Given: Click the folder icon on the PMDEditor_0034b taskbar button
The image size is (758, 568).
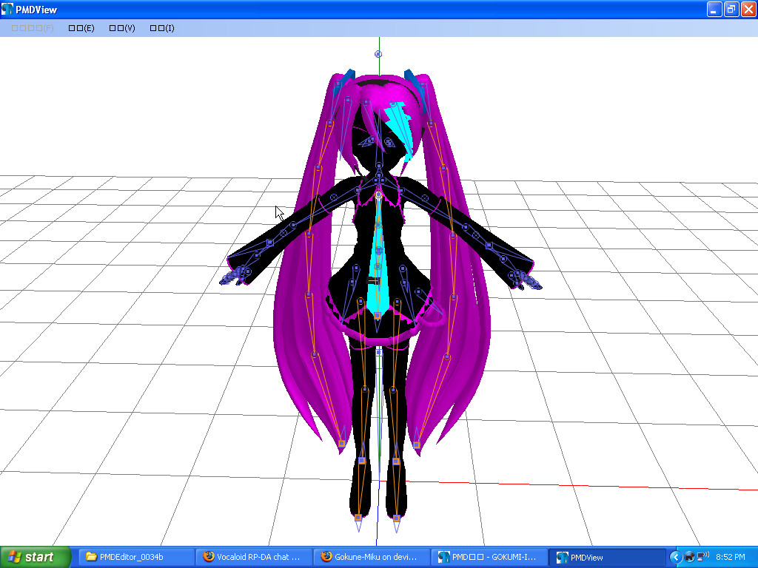Looking at the screenshot, I should [92, 557].
